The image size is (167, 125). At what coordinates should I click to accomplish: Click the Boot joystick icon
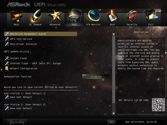(x=112, y=16)
